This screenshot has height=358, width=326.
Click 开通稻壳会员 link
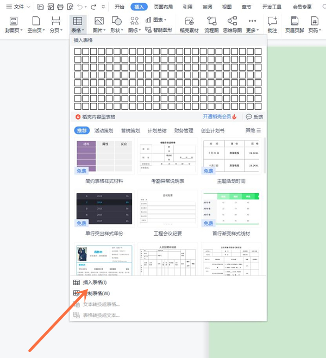coord(220,117)
